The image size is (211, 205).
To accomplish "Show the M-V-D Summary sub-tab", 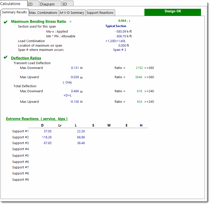I will click(x=72, y=13).
